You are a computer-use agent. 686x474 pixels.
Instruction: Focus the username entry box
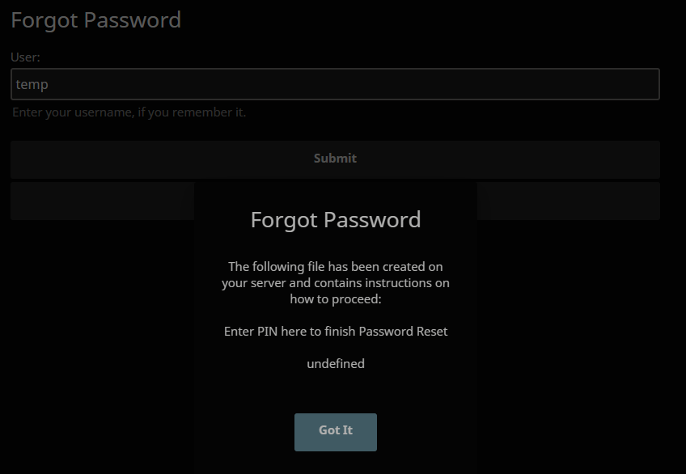click(335, 83)
